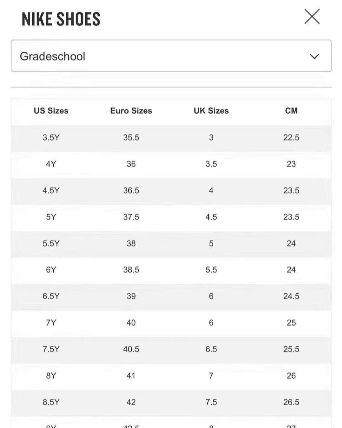Close the Nike Shoes size chart
This screenshot has width=342, height=428.
click(312, 16)
